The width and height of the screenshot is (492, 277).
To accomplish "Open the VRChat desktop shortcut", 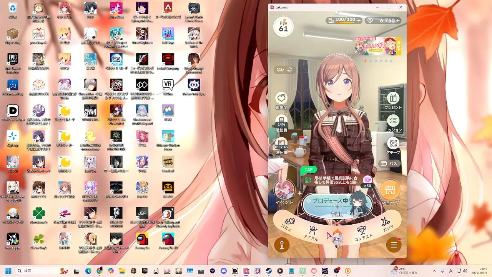I will [168, 87].
